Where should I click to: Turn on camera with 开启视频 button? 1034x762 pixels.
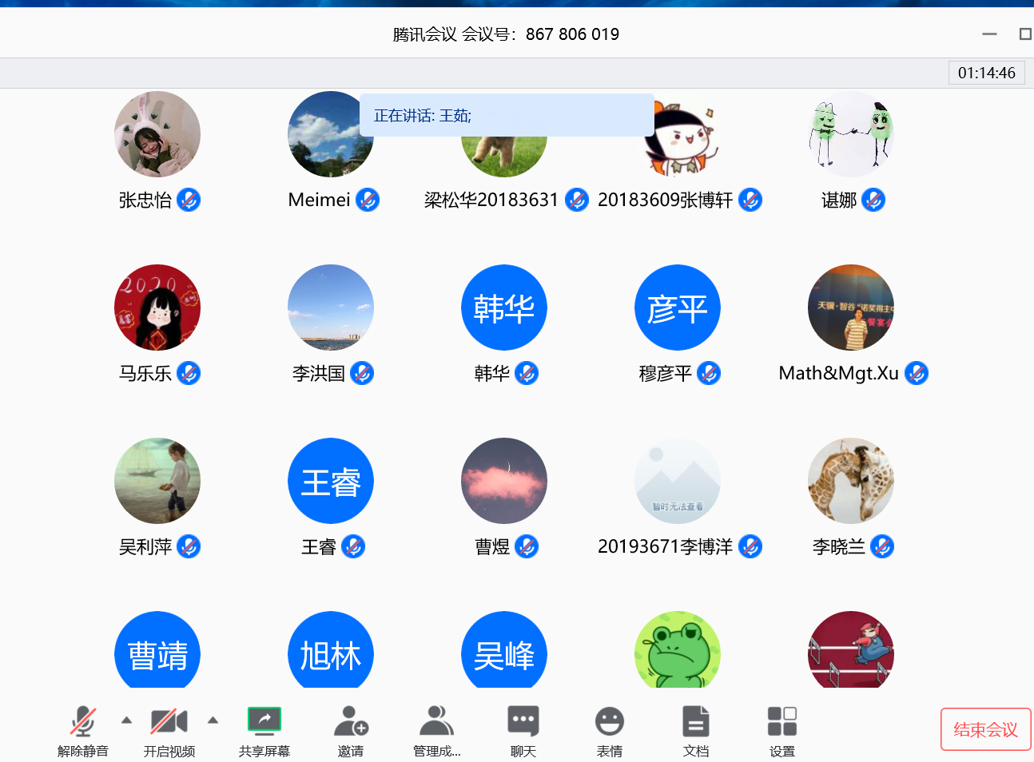pos(169,722)
